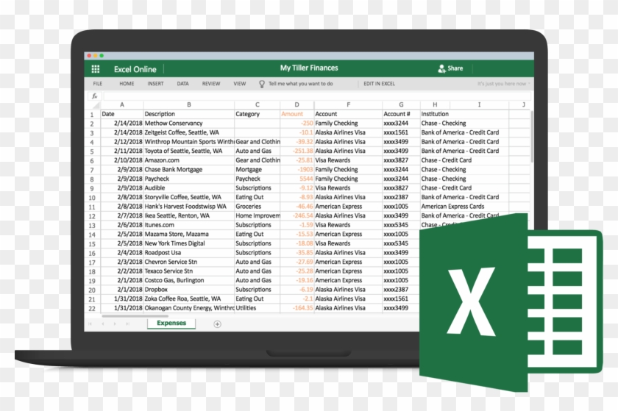The image size is (618, 411).
Task: Click the vertical scrollbar thumb
Action: click(532, 136)
